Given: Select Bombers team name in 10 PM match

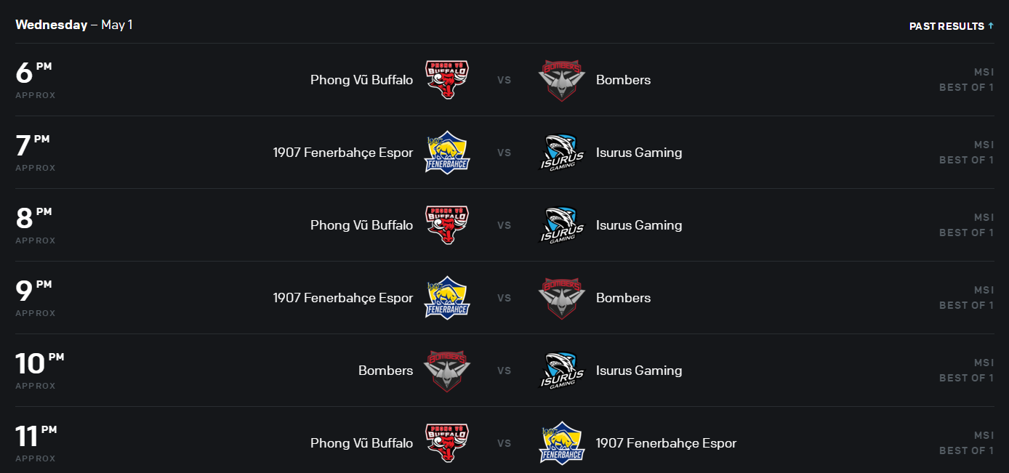Looking at the screenshot, I should (385, 371).
